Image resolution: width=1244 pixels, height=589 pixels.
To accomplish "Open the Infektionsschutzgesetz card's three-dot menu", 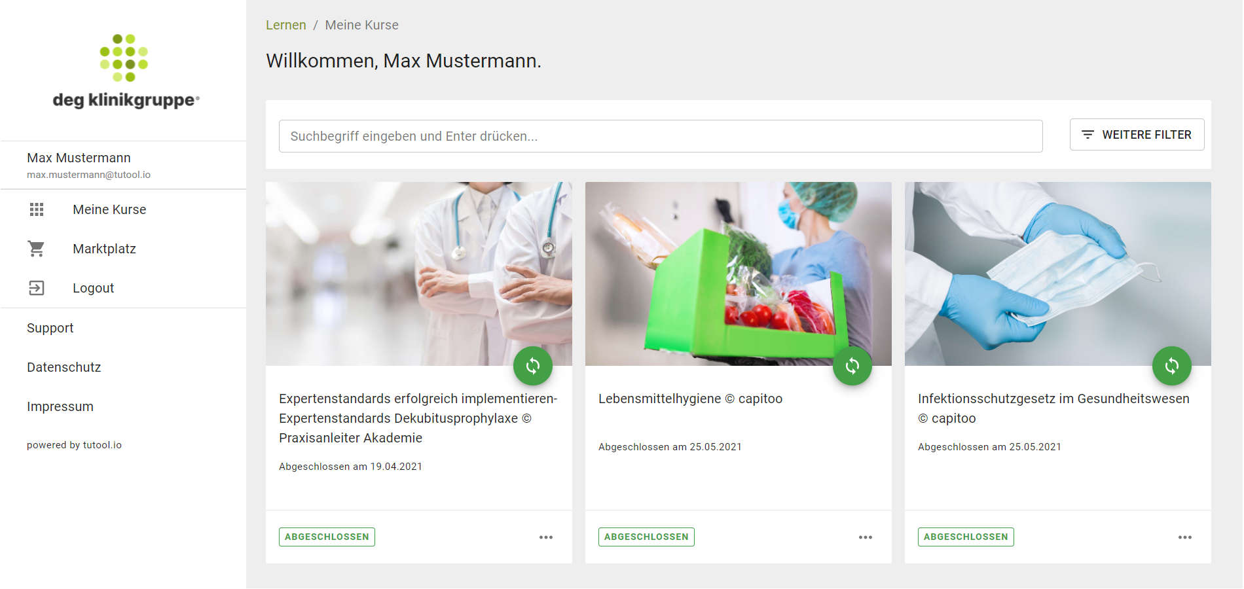I will pyautogui.click(x=1185, y=537).
